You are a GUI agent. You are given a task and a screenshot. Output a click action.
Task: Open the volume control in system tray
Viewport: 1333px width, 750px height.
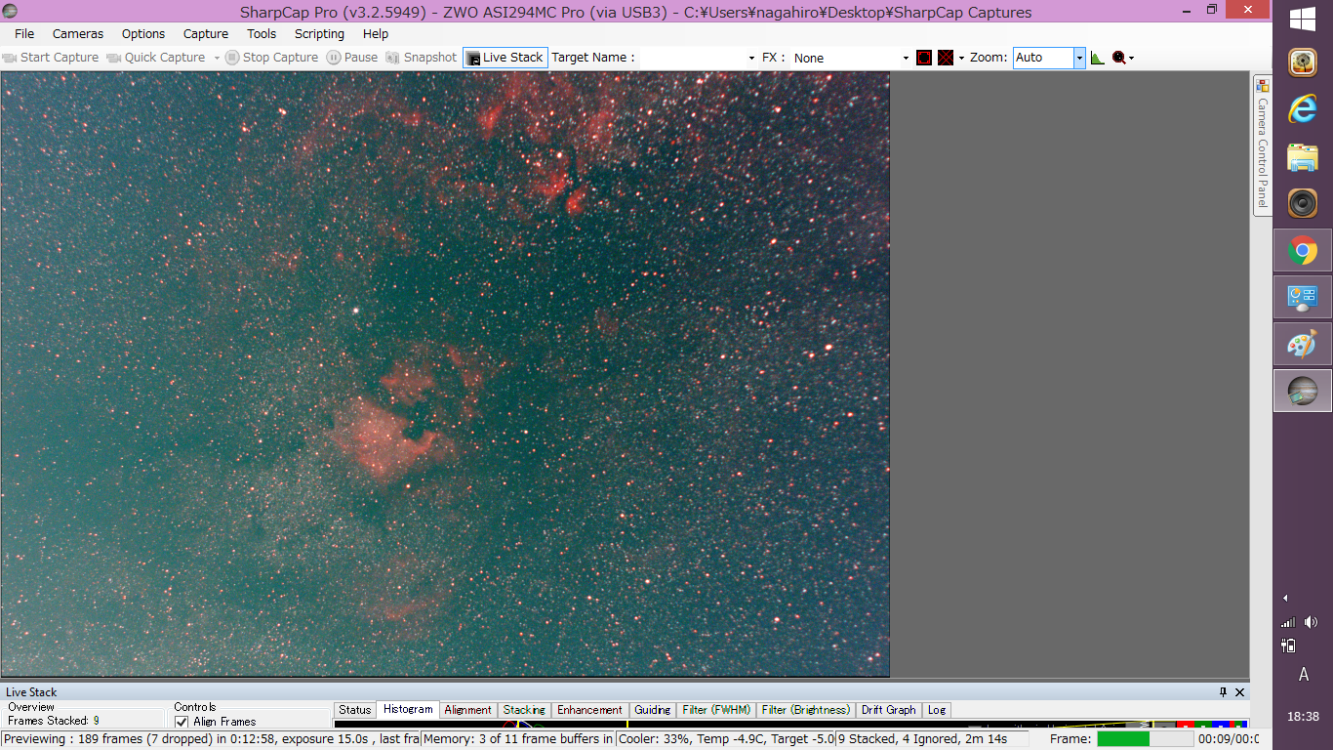1311,622
